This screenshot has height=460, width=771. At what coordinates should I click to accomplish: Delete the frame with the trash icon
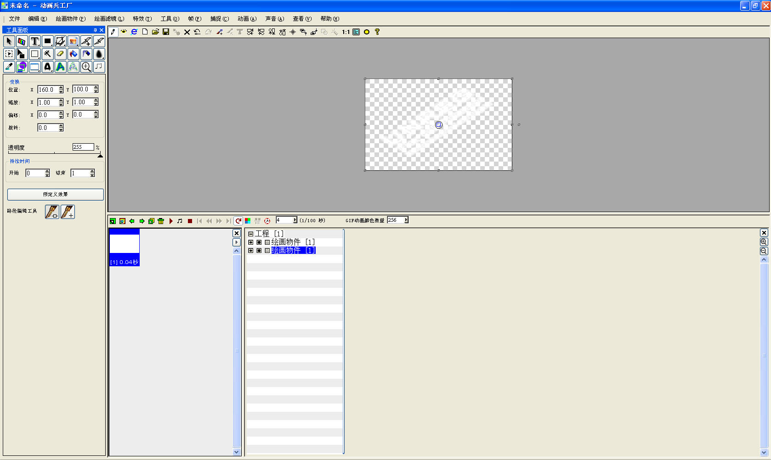click(x=161, y=221)
